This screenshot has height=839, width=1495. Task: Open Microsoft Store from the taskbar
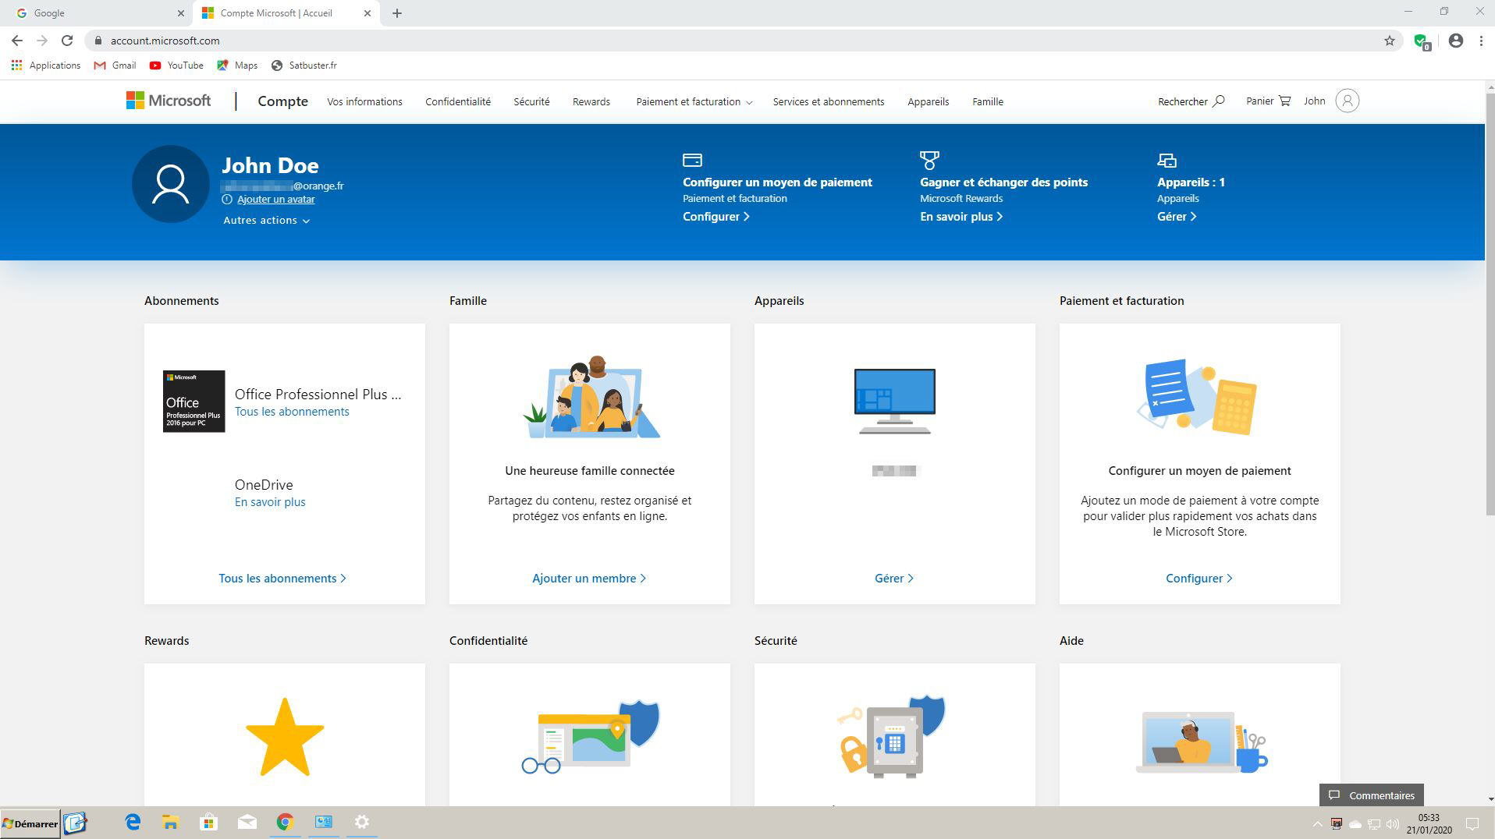click(x=208, y=822)
